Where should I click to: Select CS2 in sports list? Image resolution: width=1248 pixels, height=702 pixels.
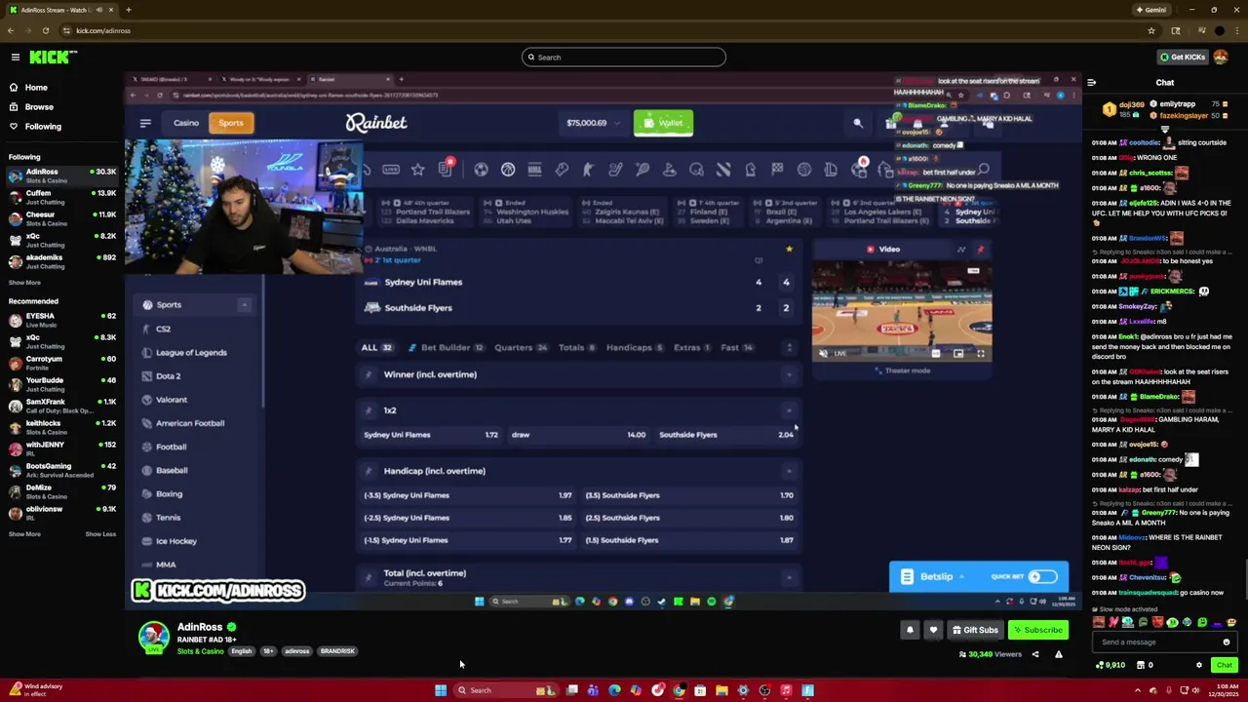tap(162, 330)
